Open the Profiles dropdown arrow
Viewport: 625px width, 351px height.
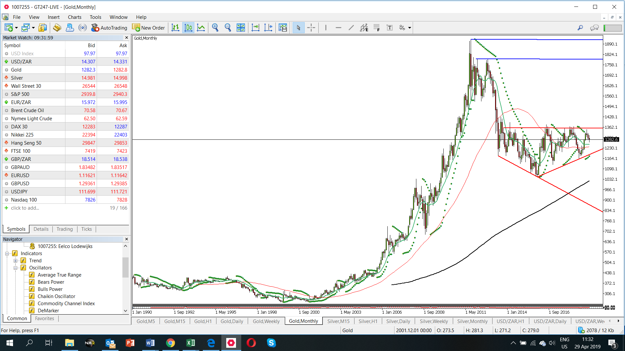(33, 28)
